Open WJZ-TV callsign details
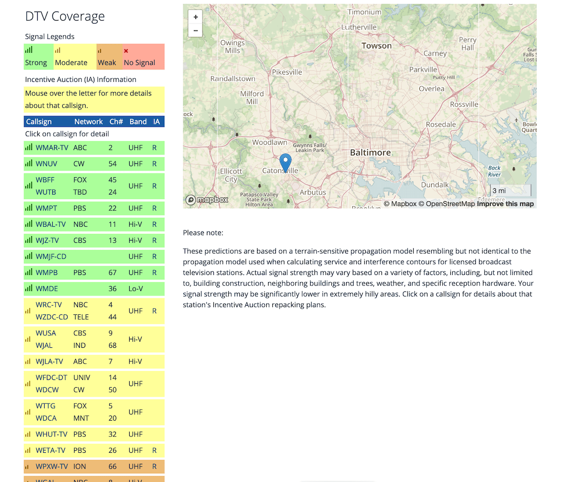562x482 pixels. coord(47,241)
